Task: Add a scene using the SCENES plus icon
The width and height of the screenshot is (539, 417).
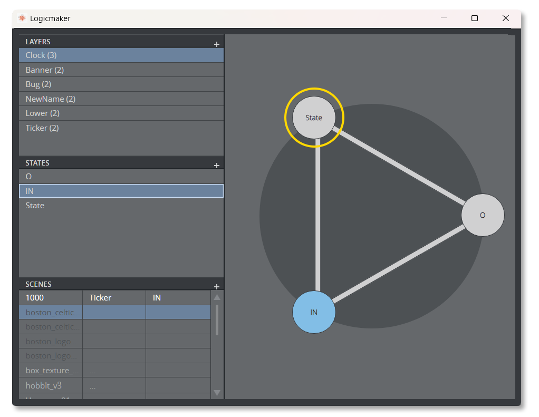Action: 216,287
